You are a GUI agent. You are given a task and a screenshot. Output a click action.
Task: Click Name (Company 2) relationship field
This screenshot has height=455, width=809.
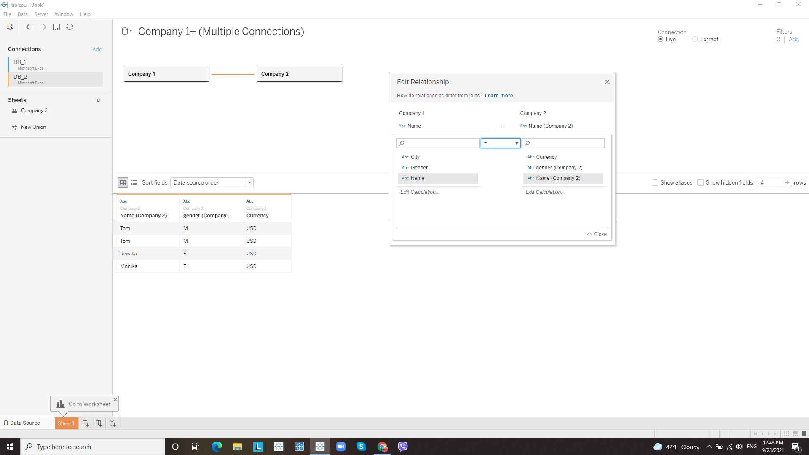coord(563,126)
